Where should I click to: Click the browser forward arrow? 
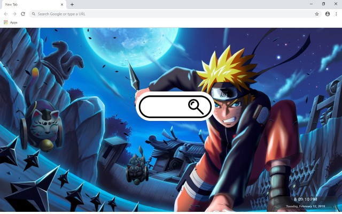(x=14, y=14)
